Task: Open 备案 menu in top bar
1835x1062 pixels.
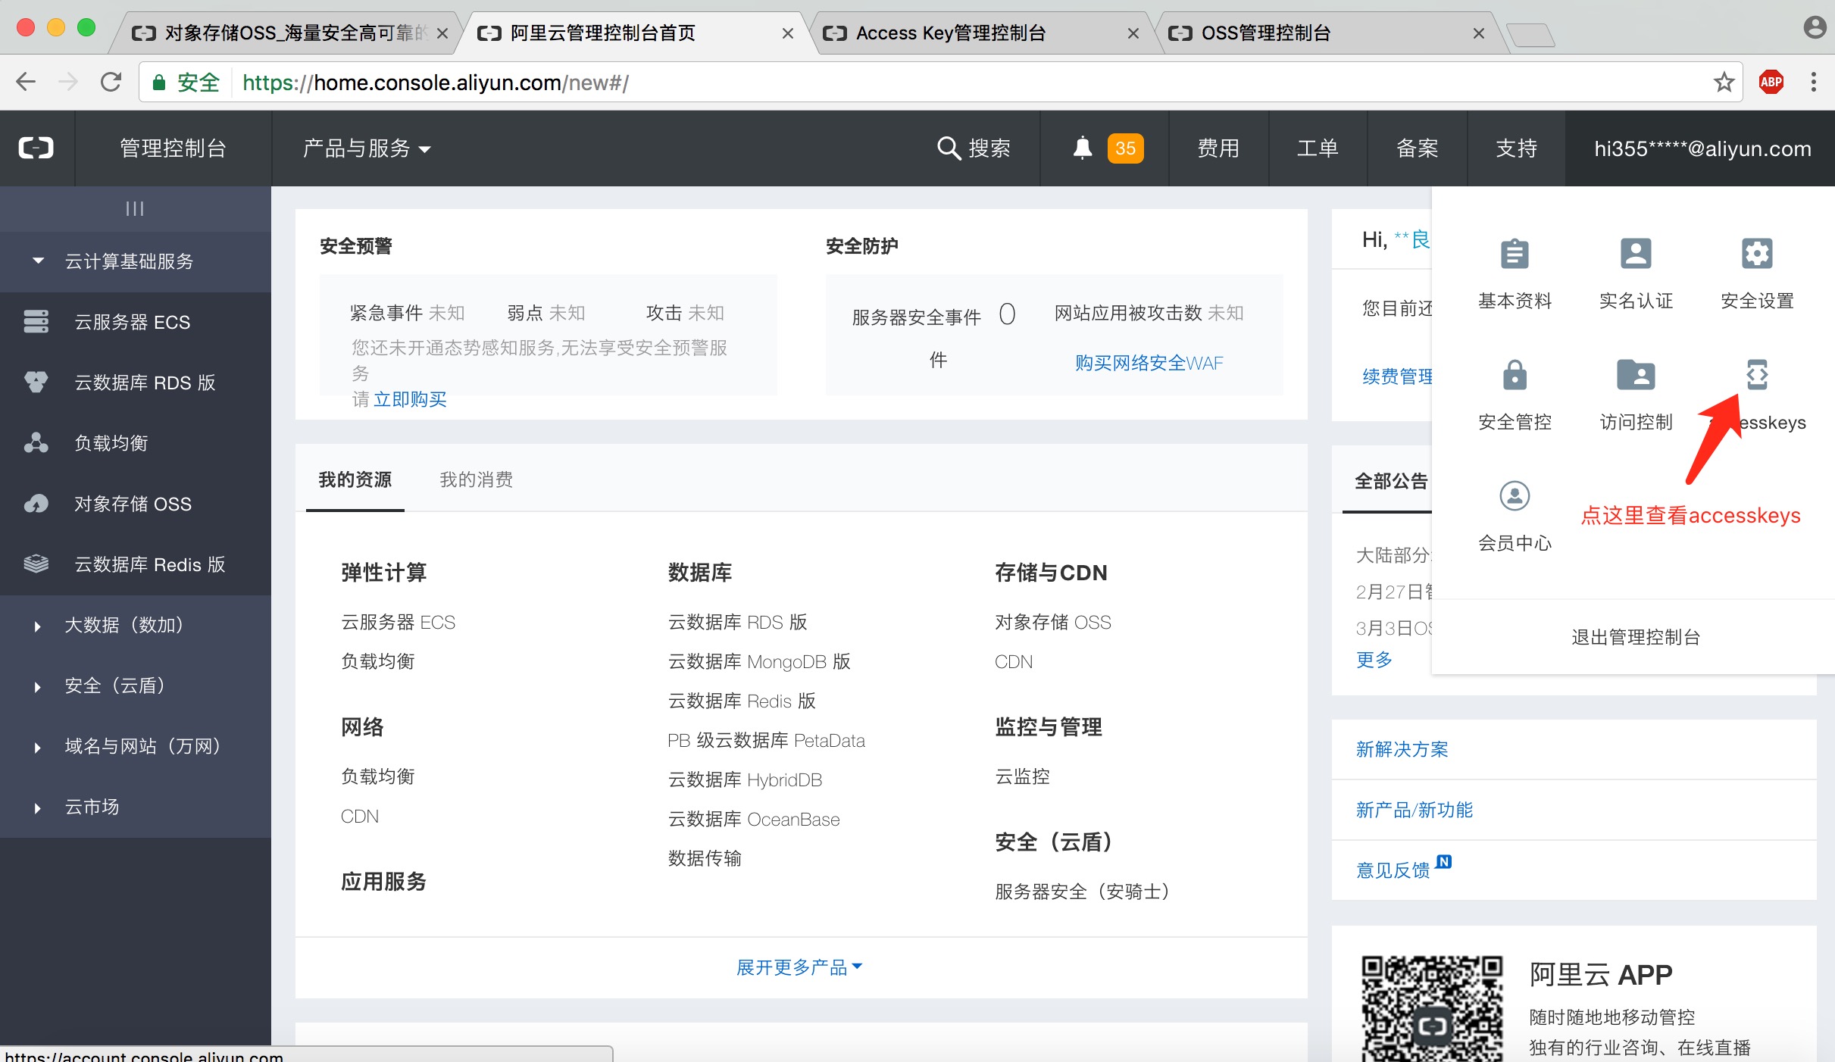Action: click(1417, 148)
